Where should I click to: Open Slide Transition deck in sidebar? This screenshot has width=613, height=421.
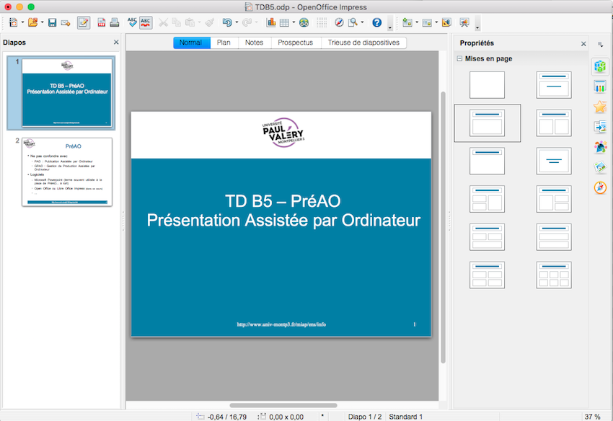[x=600, y=127]
